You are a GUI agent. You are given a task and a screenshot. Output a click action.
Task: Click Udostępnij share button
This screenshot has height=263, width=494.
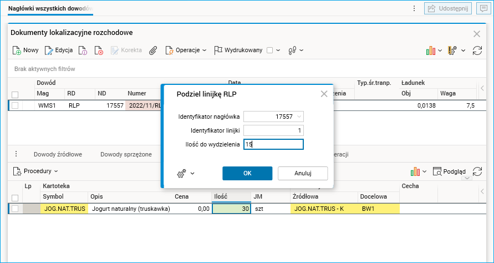[x=447, y=8]
